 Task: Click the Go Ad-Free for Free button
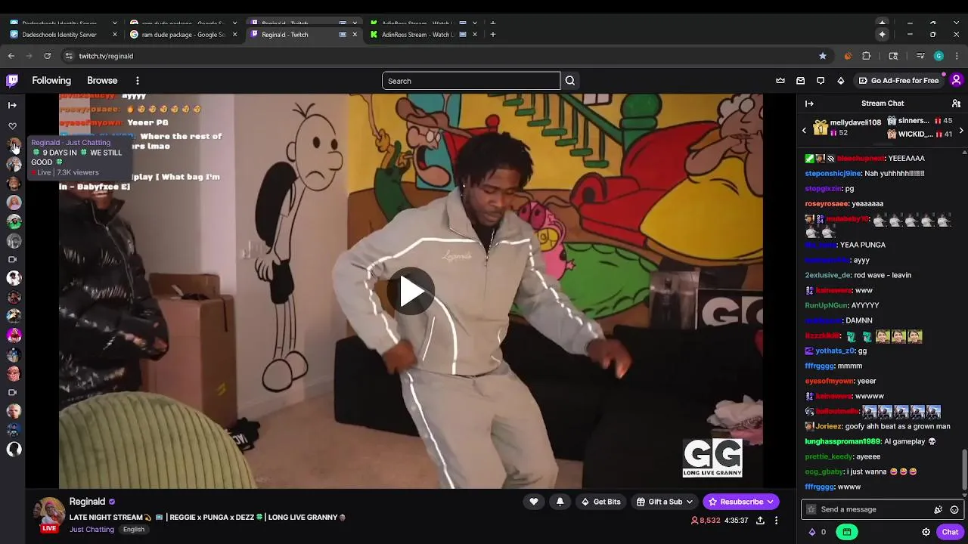(x=898, y=81)
